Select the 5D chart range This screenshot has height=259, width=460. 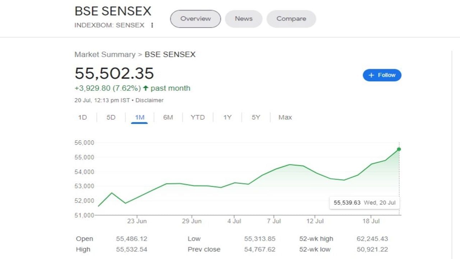pyautogui.click(x=111, y=117)
